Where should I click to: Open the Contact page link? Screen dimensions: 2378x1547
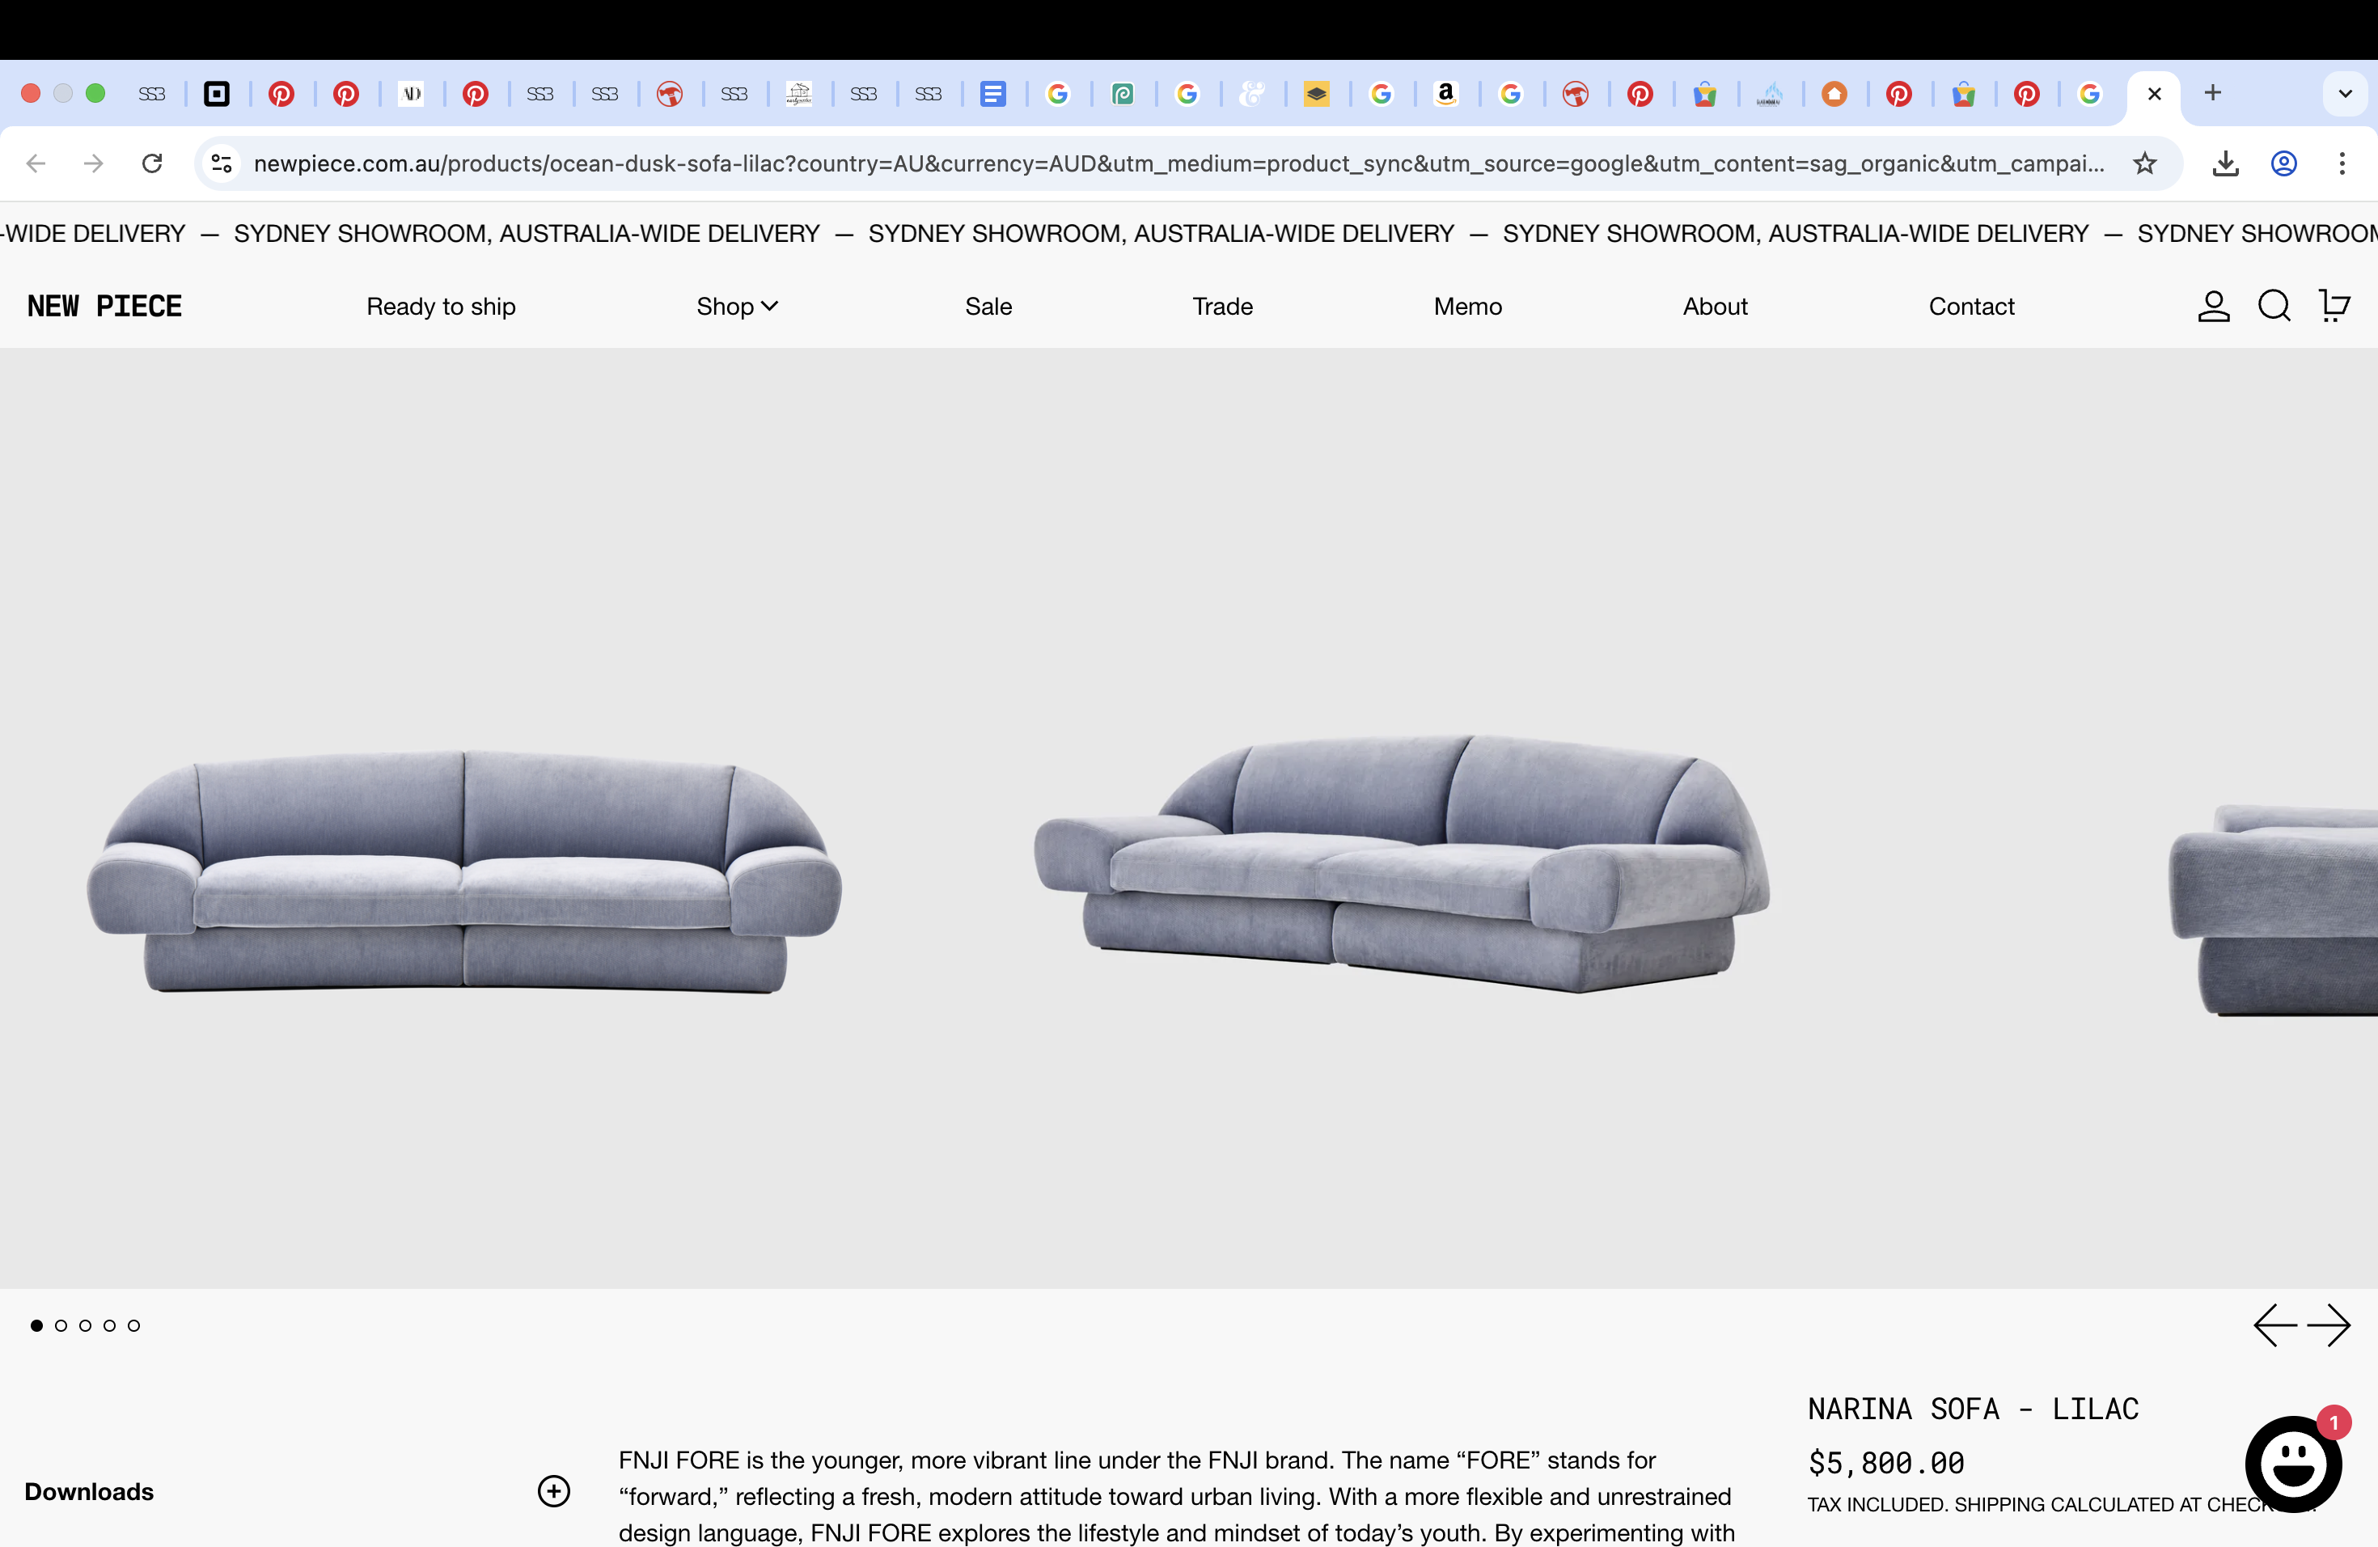pyautogui.click(x=1970, y=306)
